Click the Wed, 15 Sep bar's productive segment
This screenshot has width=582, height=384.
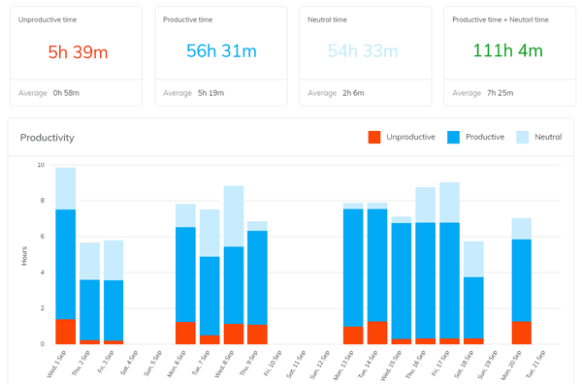[402, 281]
